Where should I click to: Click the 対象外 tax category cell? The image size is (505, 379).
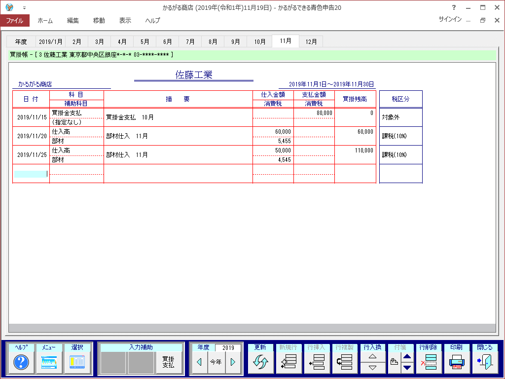click(x=400, y=117)
